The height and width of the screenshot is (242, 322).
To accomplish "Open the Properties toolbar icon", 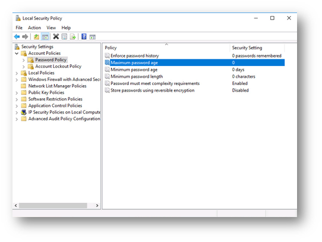I will click(x=64, y=37).
